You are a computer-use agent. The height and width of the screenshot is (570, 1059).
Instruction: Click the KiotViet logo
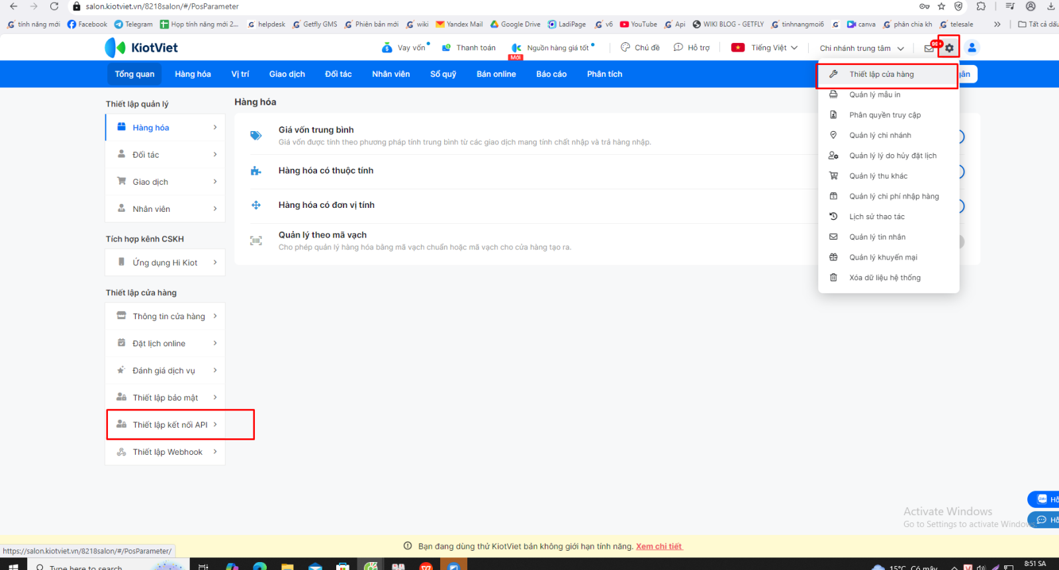142,48
